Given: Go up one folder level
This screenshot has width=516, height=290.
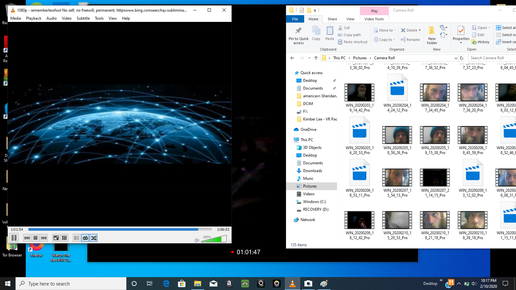Looking at the screenshot, I should coord(316,58).
